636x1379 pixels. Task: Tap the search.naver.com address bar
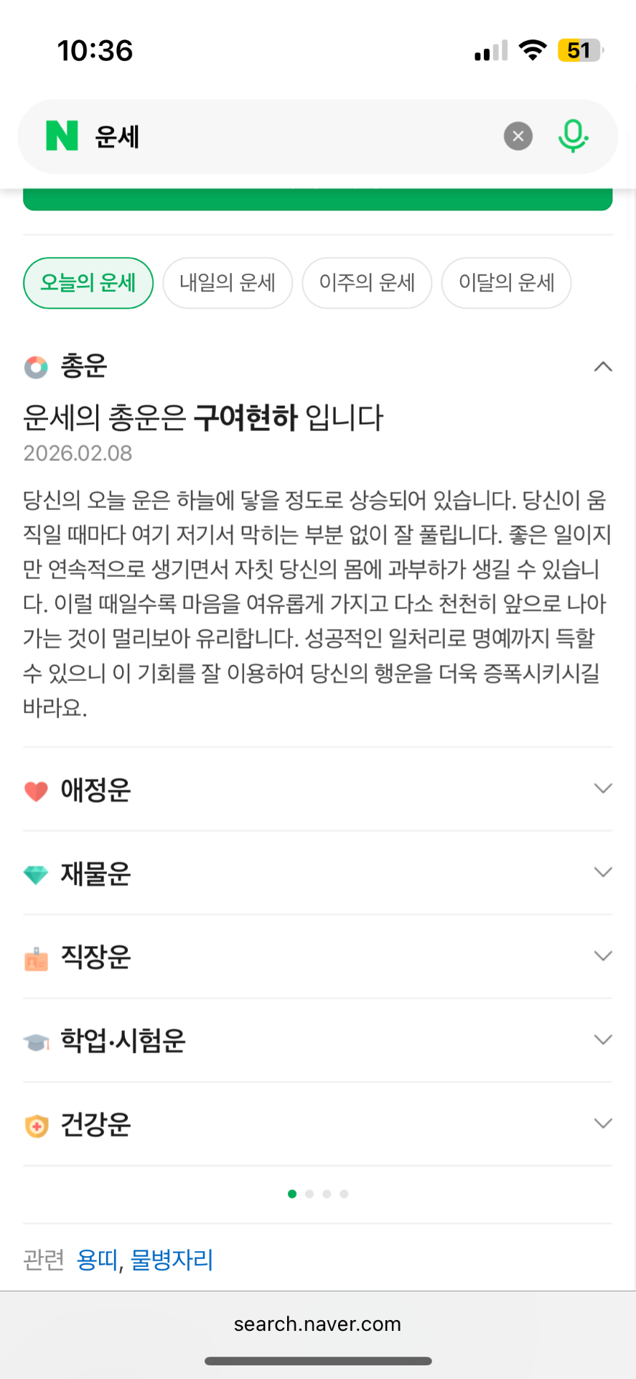317,1324
